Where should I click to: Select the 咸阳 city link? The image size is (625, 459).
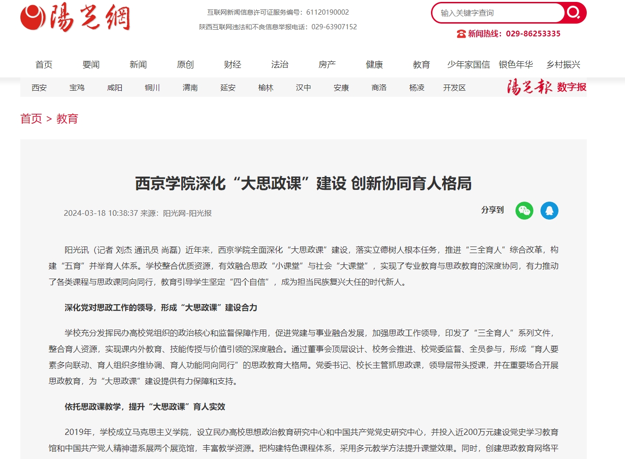(115, 88)
